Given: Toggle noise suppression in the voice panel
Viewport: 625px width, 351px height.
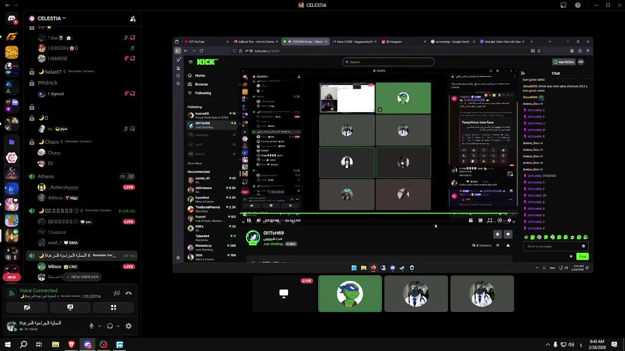Looking at the screenshot, I should click(117, 293).
